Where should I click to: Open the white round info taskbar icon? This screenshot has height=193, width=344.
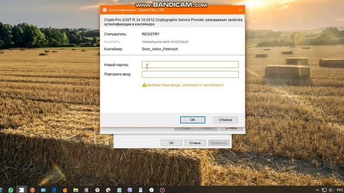(152, 190)
